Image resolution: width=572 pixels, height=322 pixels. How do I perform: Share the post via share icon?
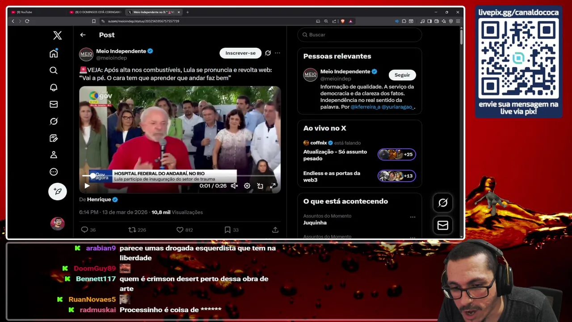(x=275, y=230)
